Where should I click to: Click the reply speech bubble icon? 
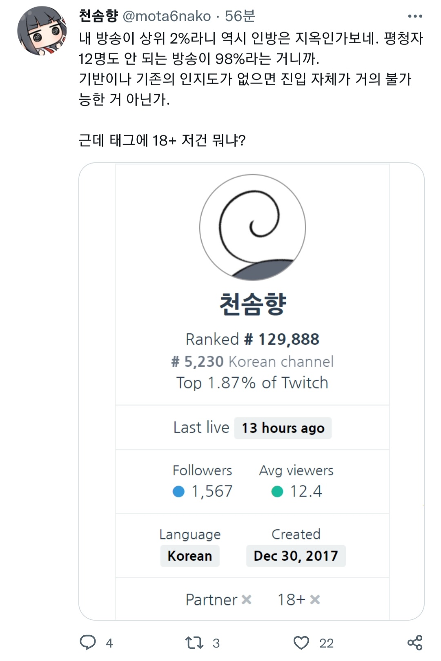point(87,643)
